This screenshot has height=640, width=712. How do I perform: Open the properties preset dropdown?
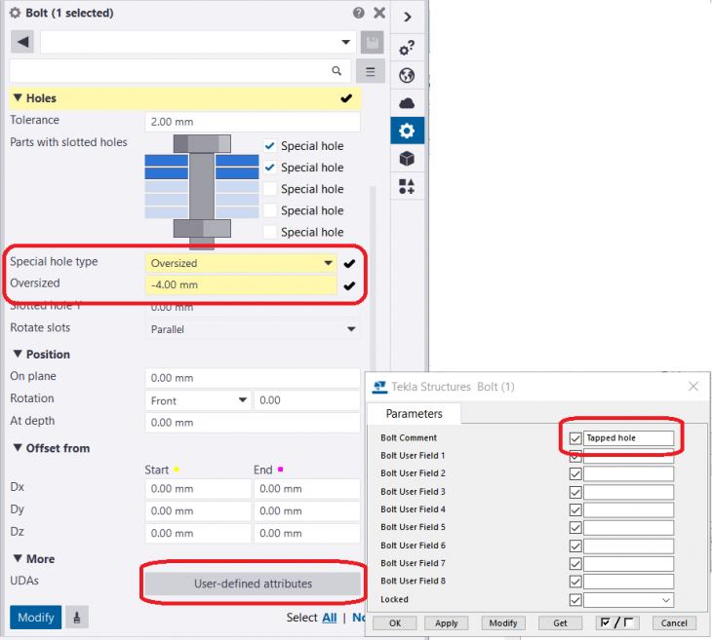345,42
